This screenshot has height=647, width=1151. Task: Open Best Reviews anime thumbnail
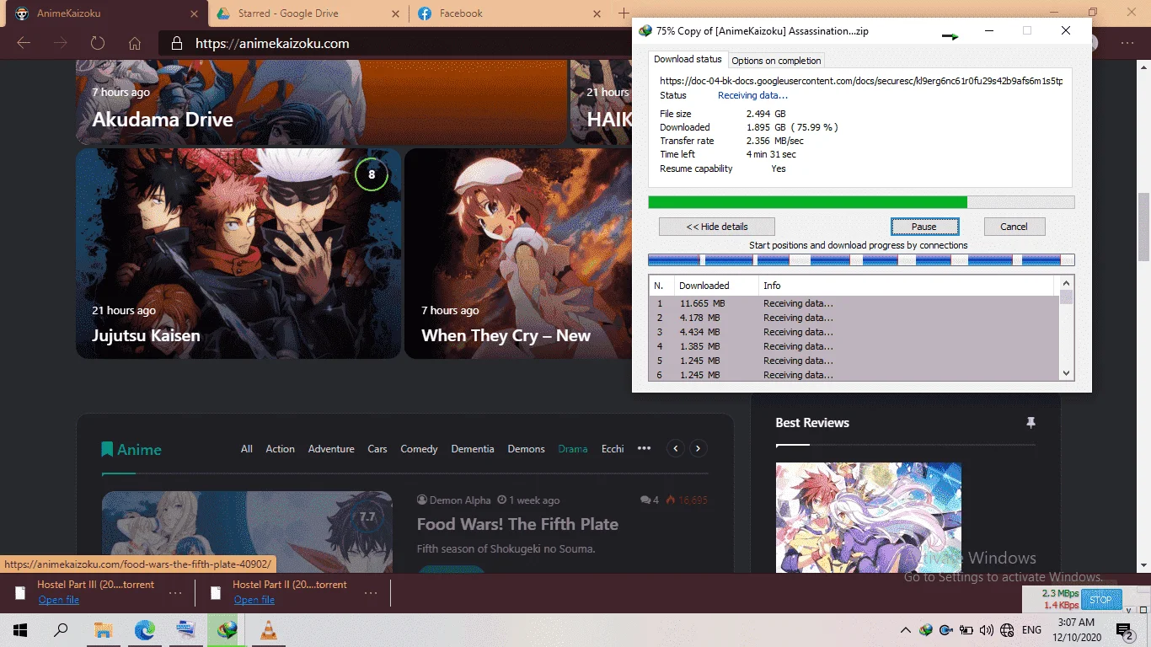868,517
